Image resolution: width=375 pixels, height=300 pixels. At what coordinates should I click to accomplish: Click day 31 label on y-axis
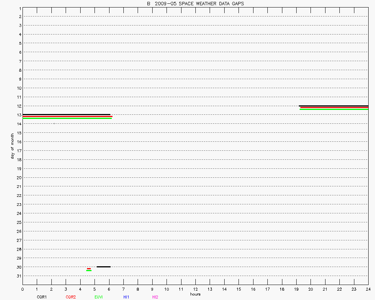coord(18,276)
